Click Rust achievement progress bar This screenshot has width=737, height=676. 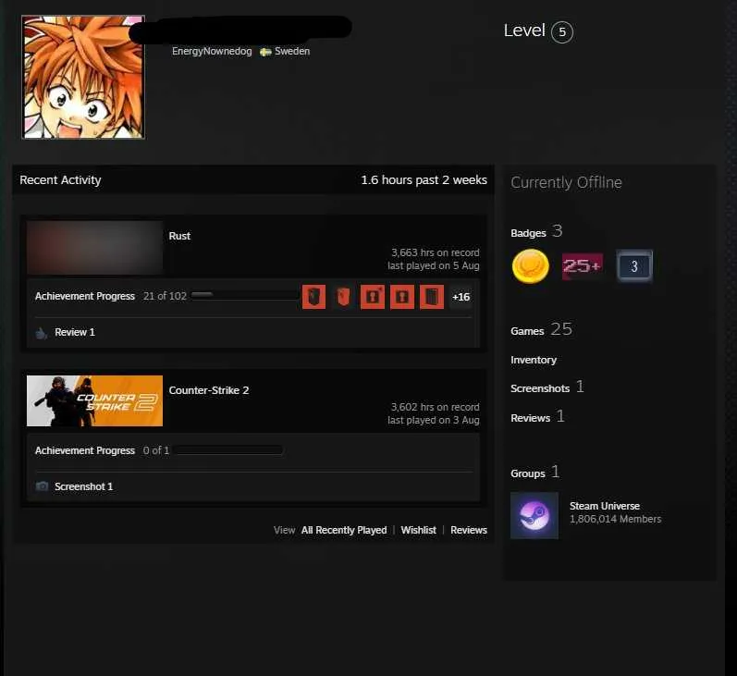(x=244, y=295)
